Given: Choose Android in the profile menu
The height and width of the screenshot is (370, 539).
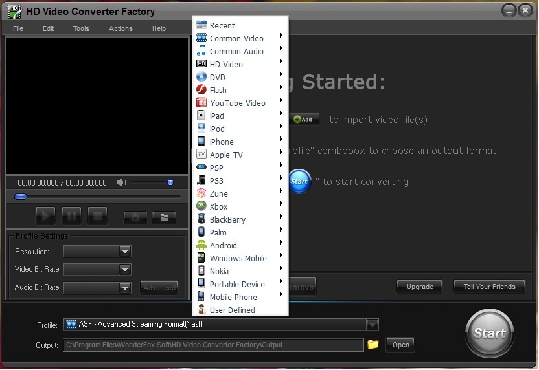Looking at the screenshot, I should [223, 246].
